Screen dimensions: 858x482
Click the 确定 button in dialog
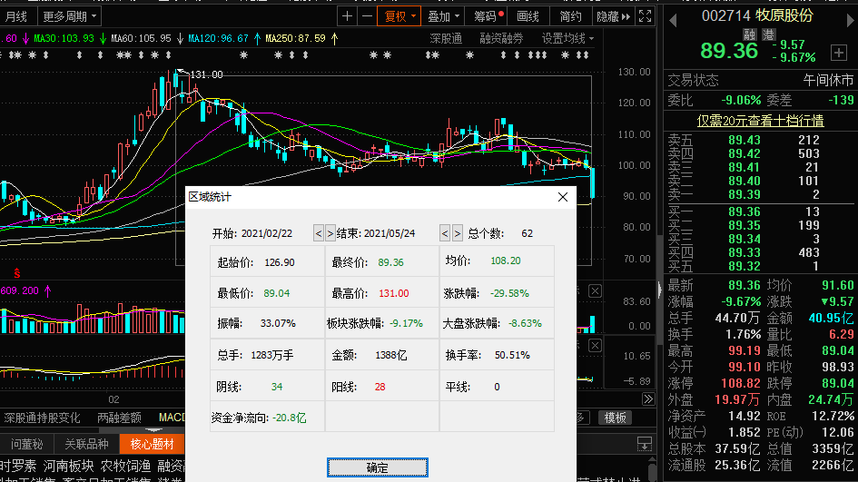(377, 467)
